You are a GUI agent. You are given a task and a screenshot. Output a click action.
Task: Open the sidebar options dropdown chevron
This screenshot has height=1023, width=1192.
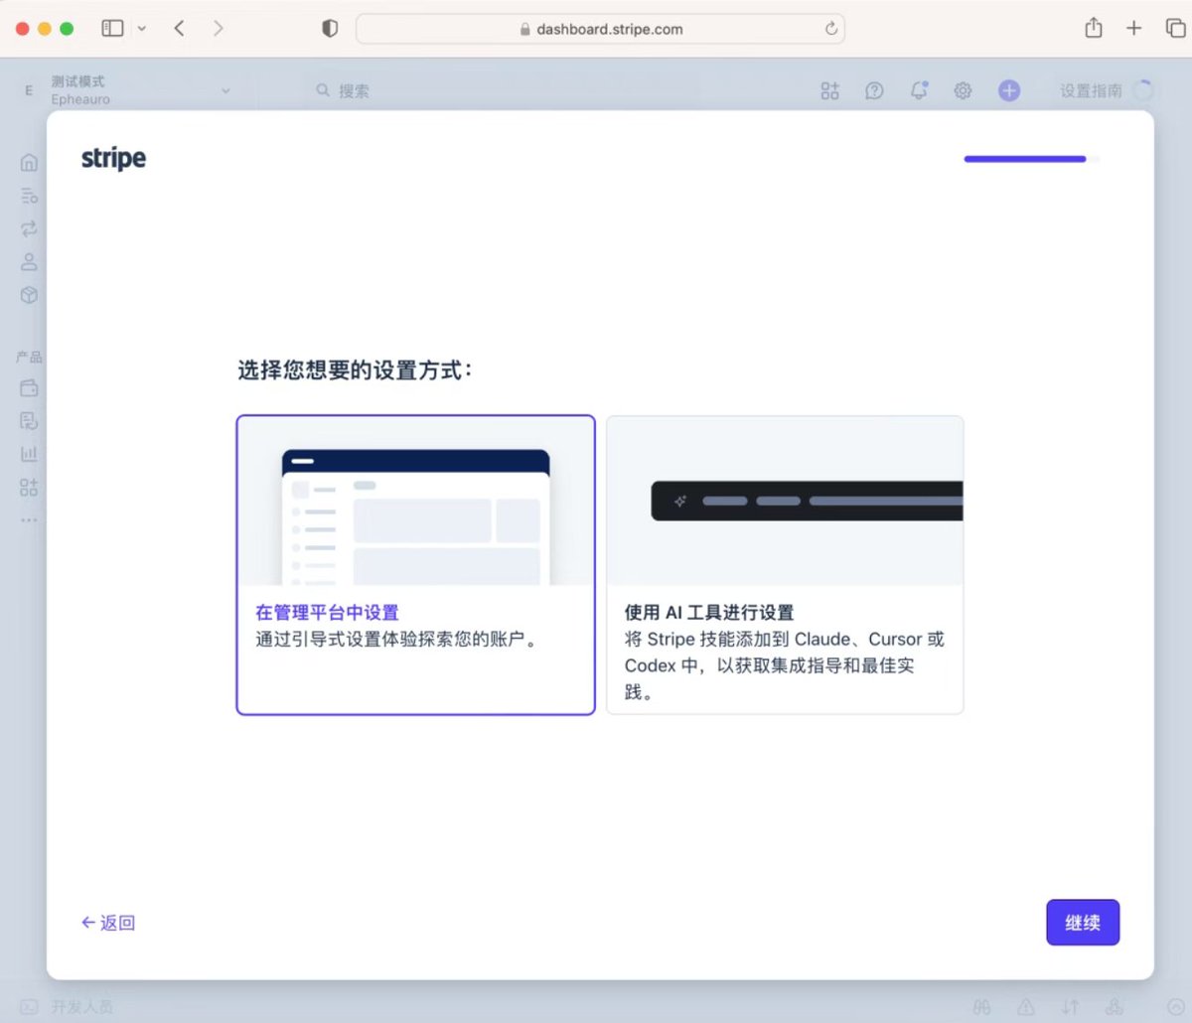[x=141, y=29]
